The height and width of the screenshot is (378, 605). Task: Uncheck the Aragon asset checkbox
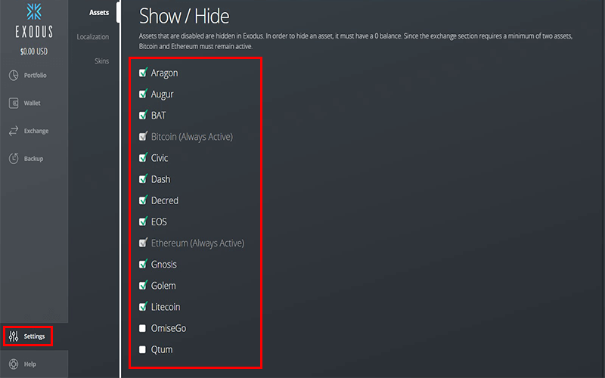click(143, 73)
